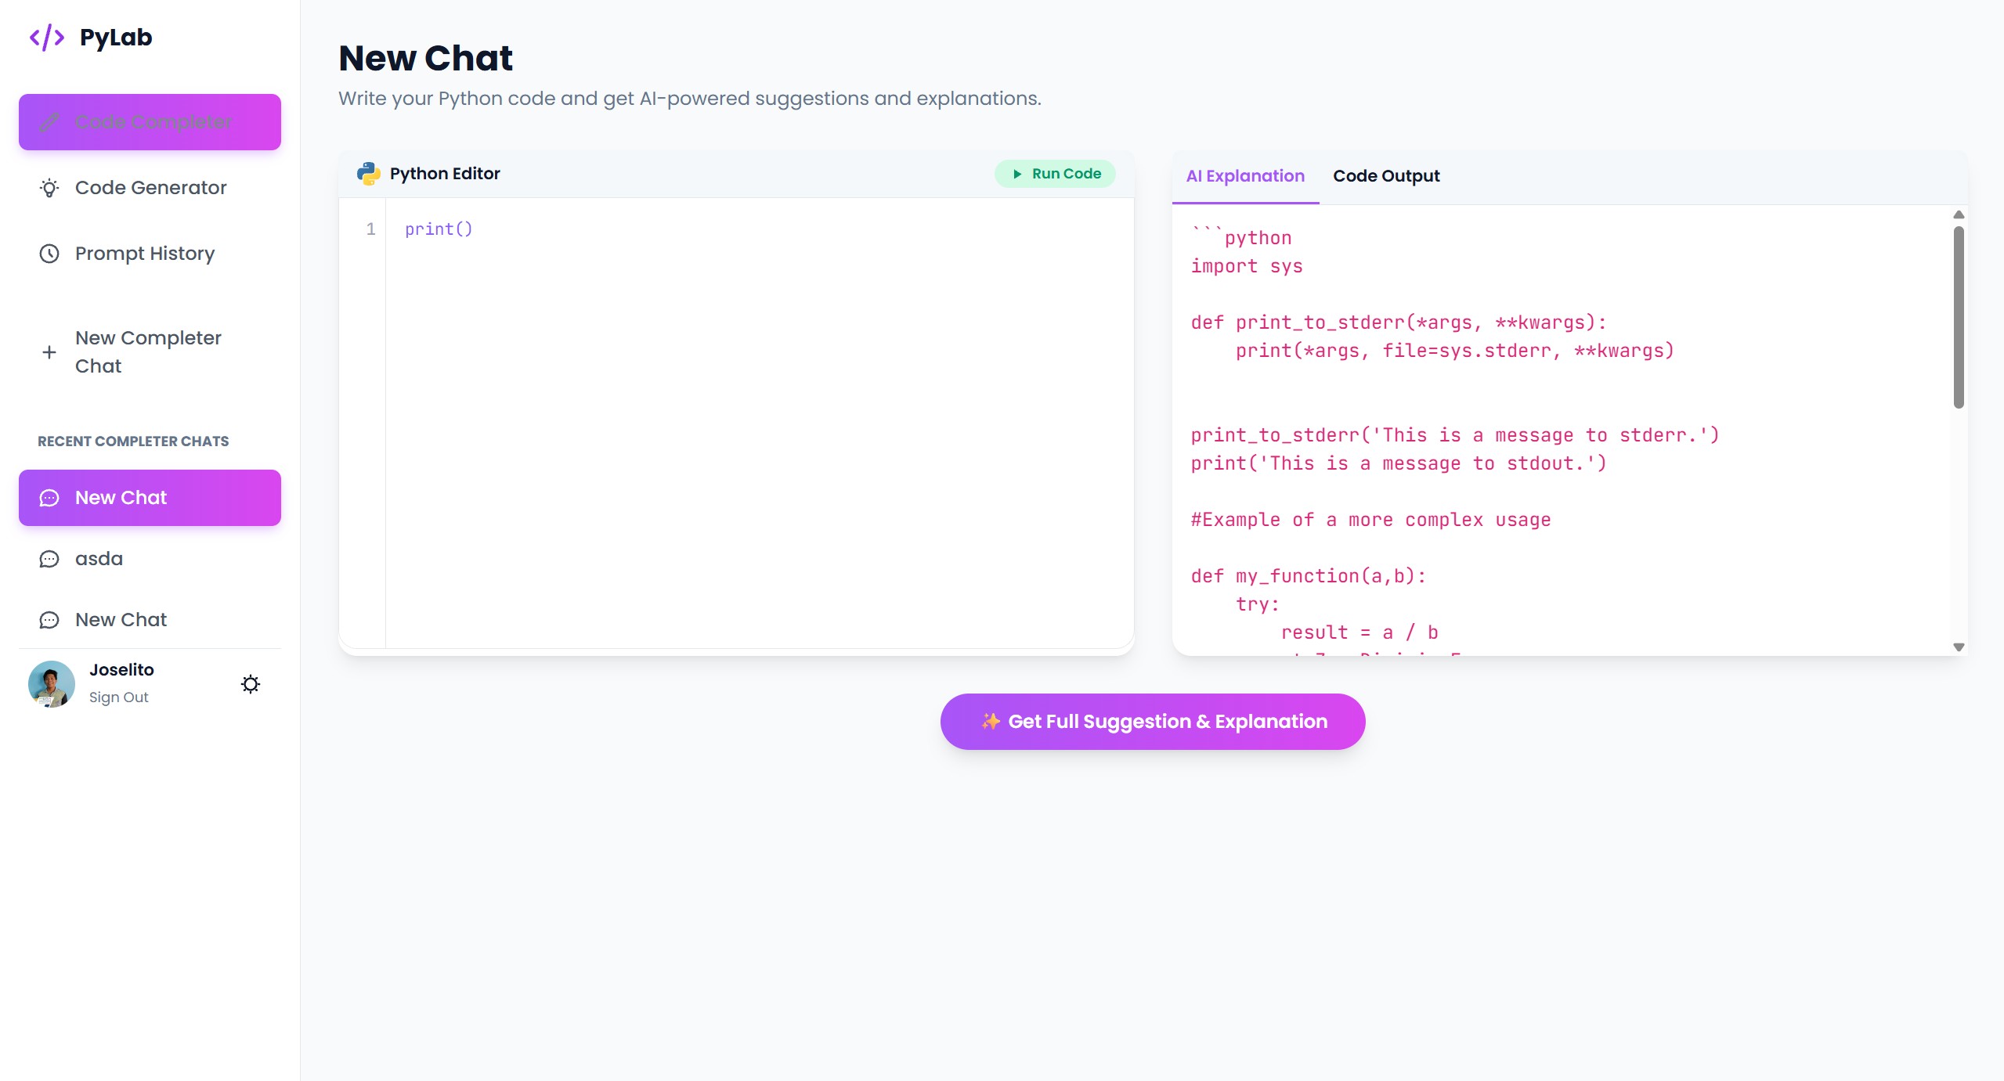Viewport: 2004px width, 1081px height.
Task: Click the Python Editor title text
Action: [445, 174]
